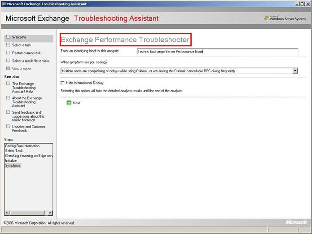Open About the Exchange Troubleshooting Assistant

(x=27, y=102)
